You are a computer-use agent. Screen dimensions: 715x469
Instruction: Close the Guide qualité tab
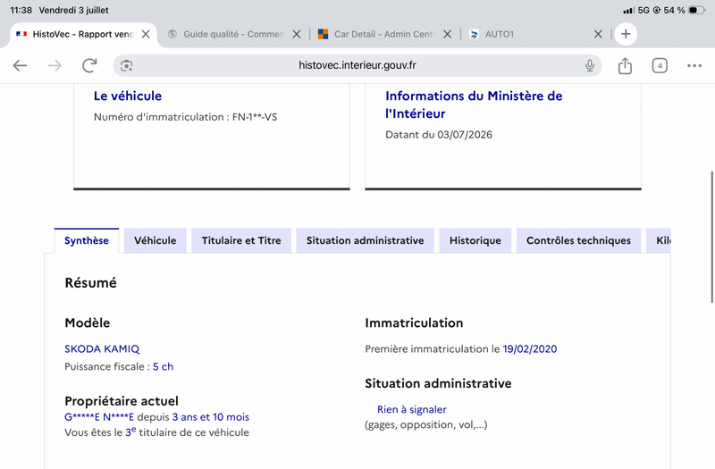click(x=297, y=34)
